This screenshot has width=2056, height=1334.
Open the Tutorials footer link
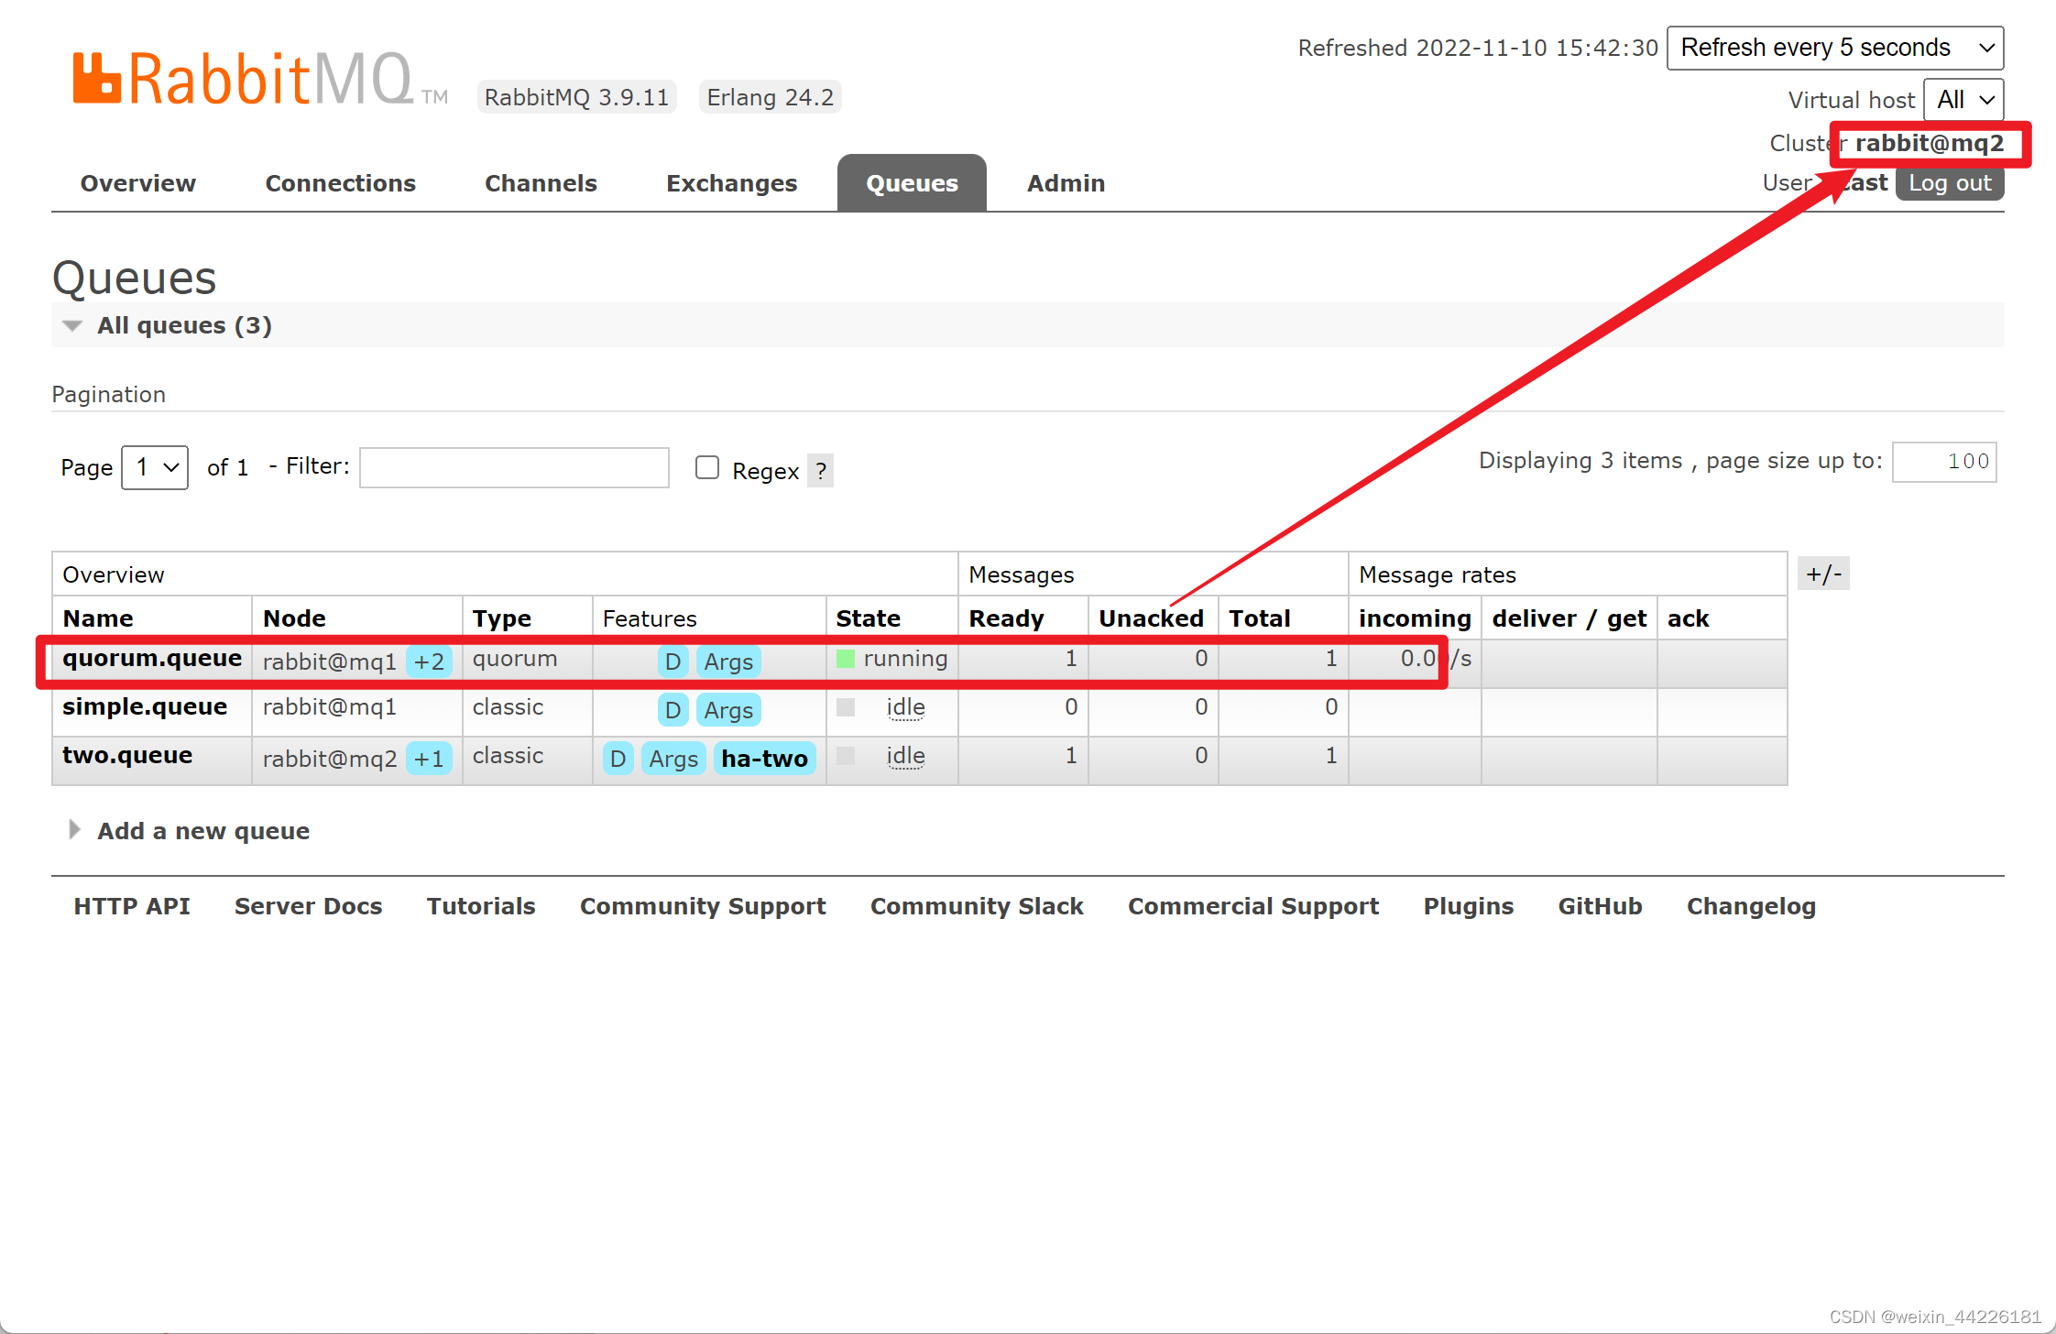[x=481, y=906]
